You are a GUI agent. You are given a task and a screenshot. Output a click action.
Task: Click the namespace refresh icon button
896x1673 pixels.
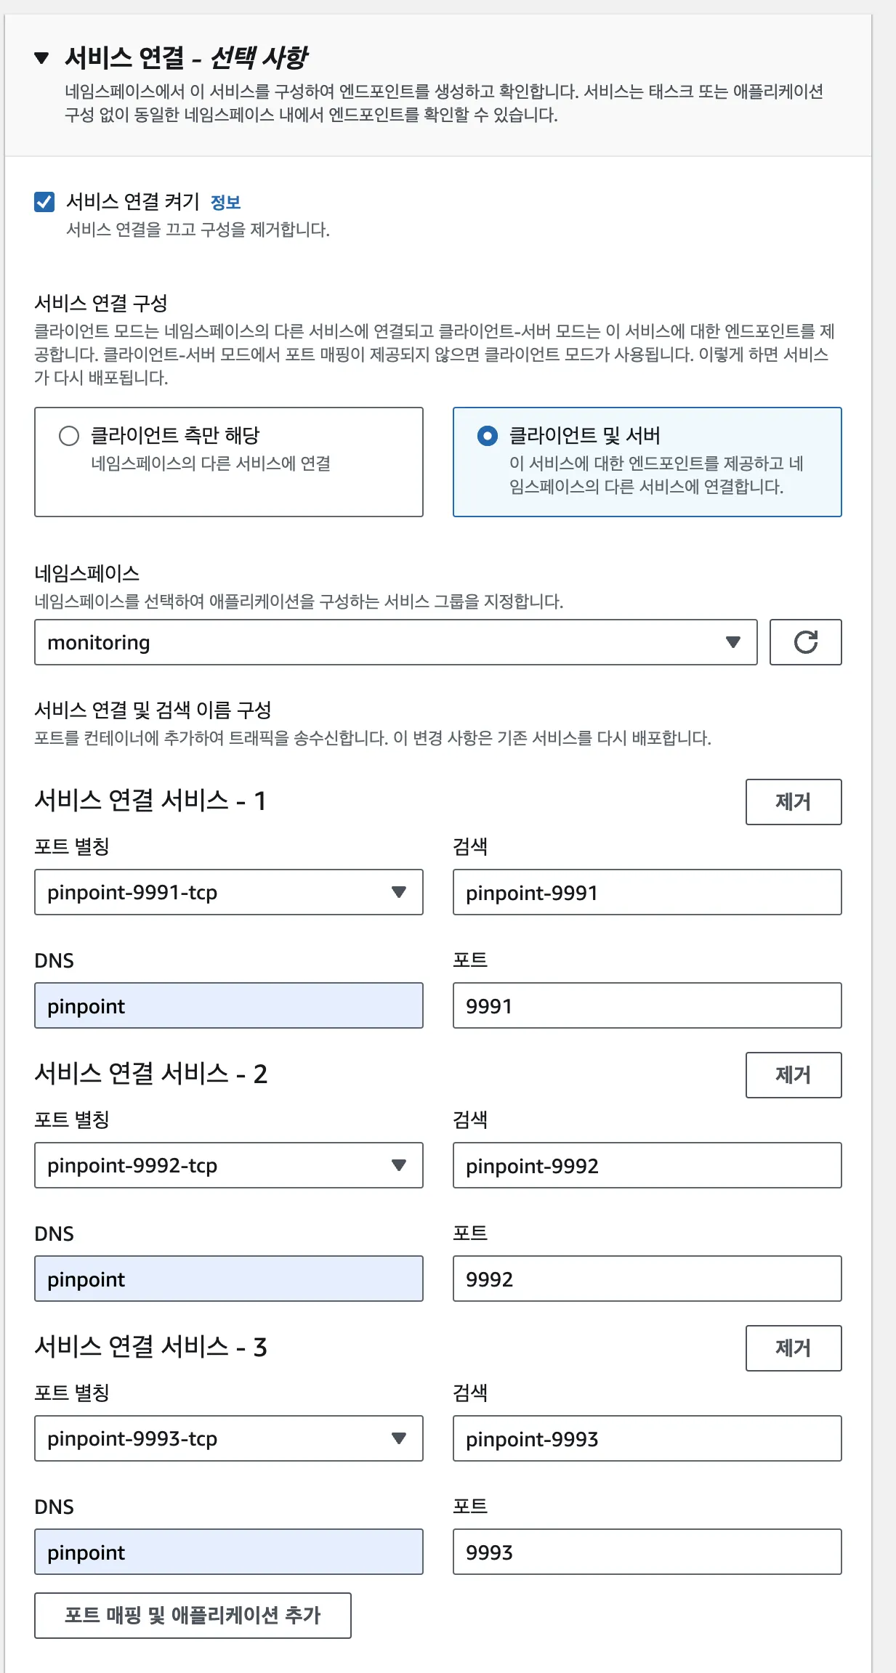[805, 642]
